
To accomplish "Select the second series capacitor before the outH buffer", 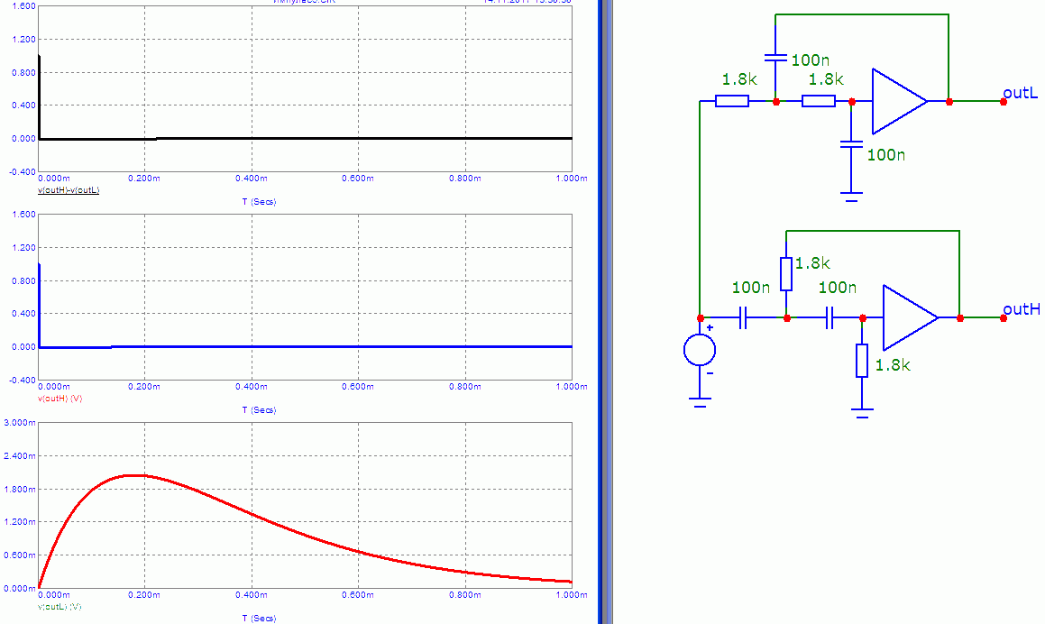I will (x=830, y=318).
